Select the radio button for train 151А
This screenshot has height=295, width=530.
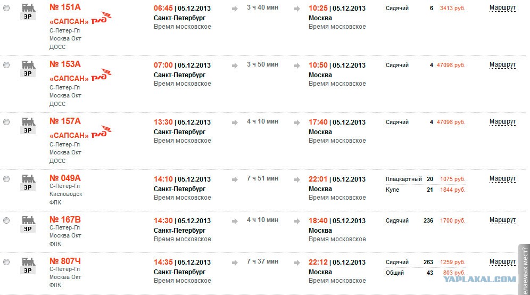point(6,8)
